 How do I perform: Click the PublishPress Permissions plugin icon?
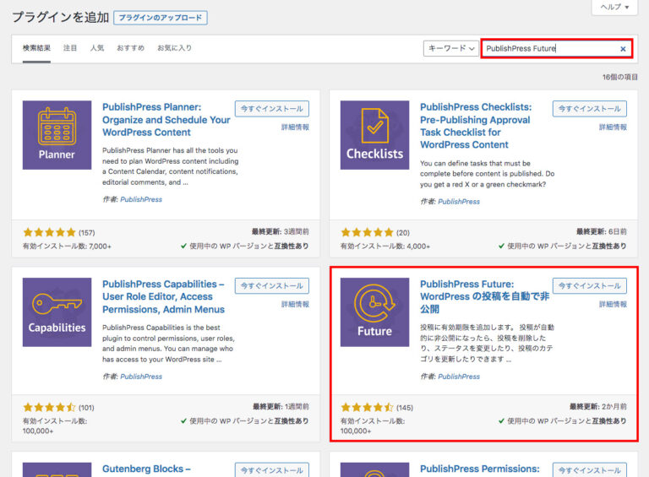374,469
